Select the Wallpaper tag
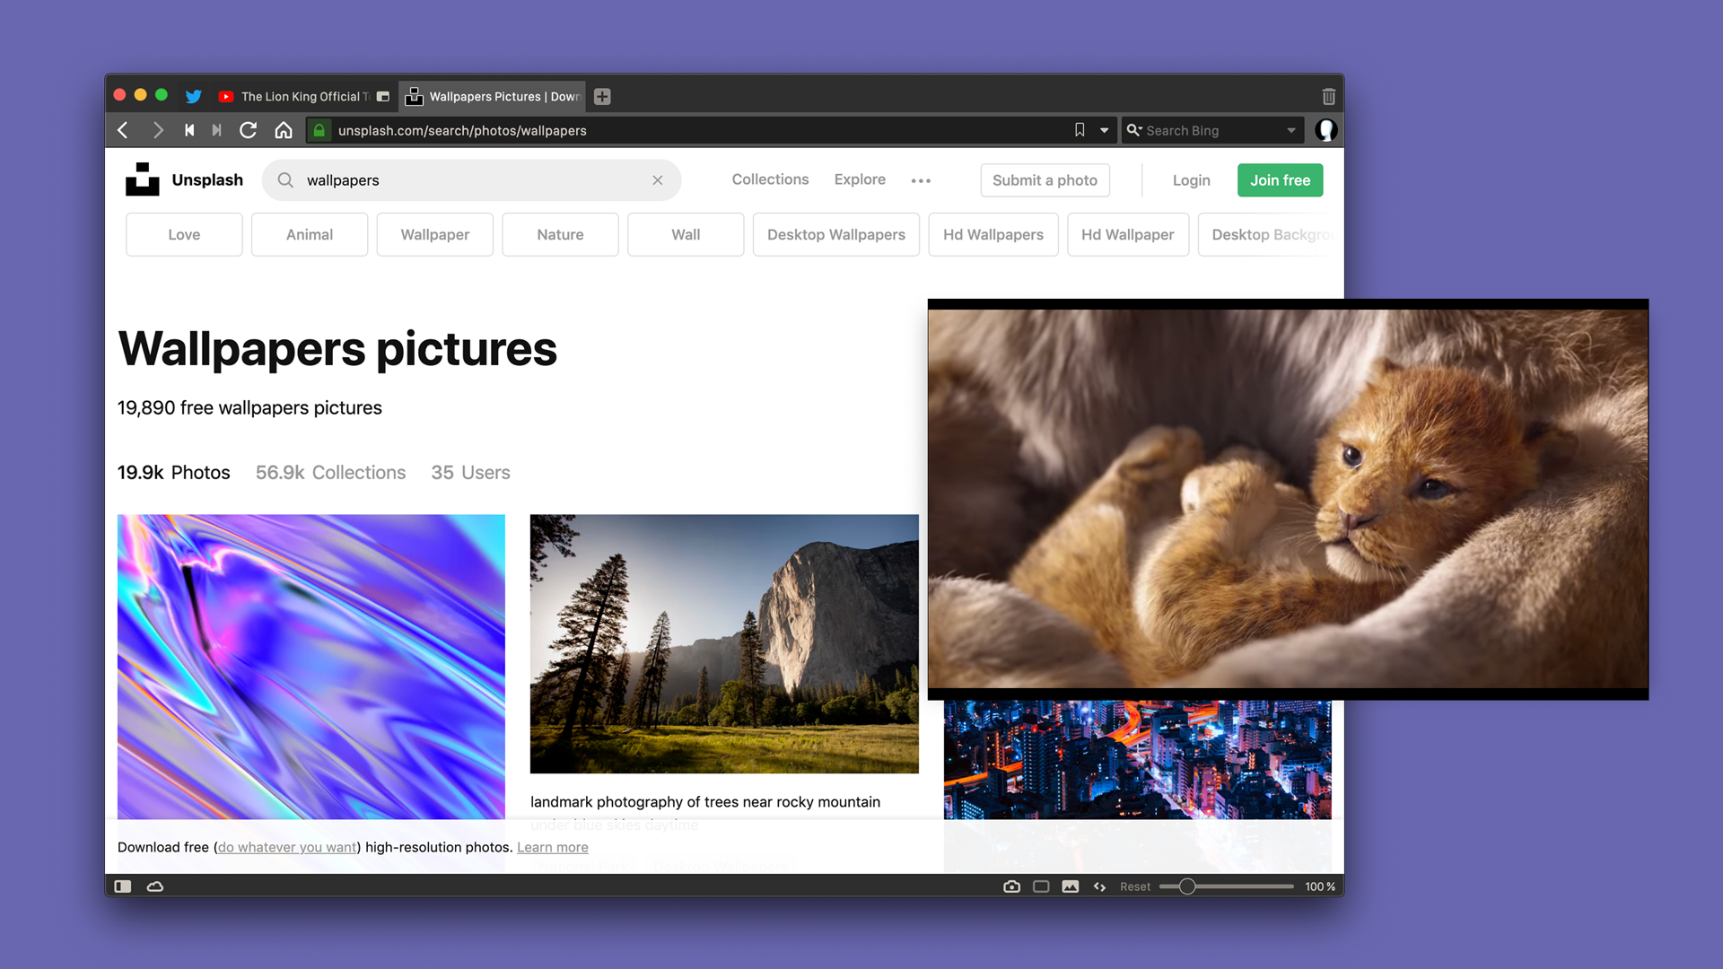 tap(435, 234)
